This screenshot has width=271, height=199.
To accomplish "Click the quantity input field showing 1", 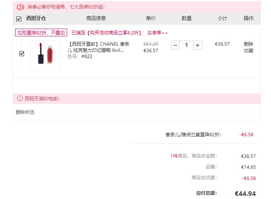I will (x=186, y=45).
